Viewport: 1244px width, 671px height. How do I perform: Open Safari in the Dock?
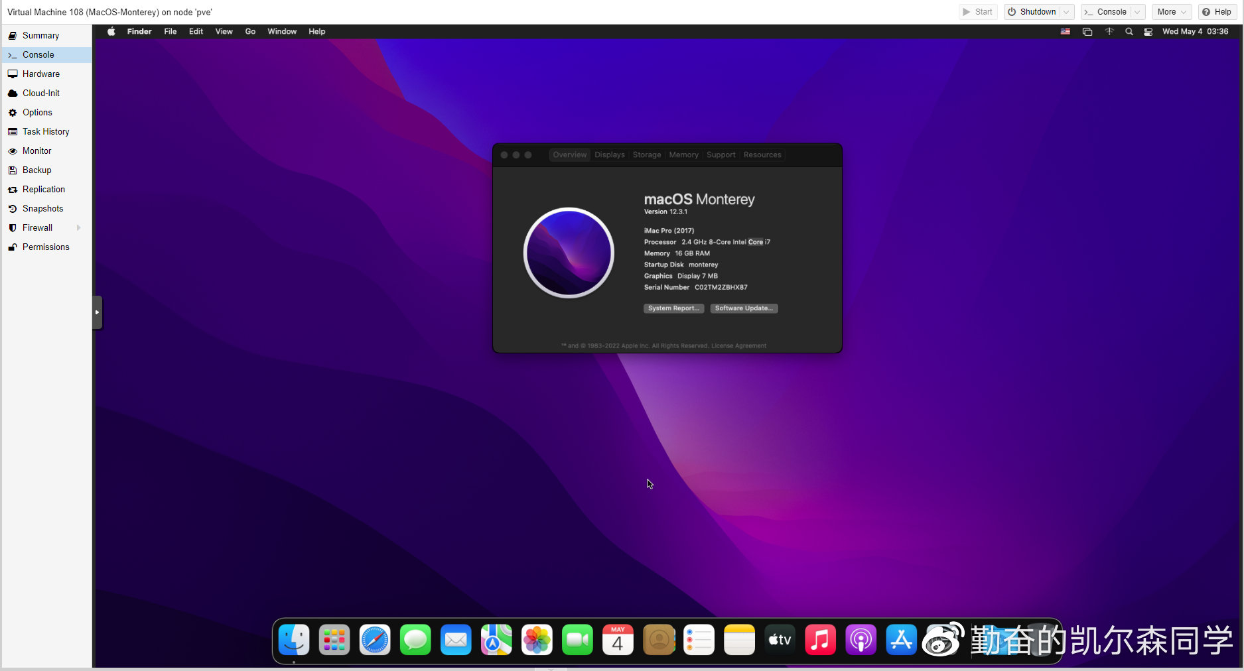375,640
